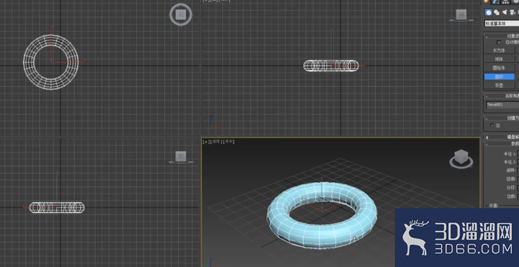Viewport: 519px width, 267px height.
Task: Click the ViewCube in the bottom-left viewport
Action: point(181,157)
